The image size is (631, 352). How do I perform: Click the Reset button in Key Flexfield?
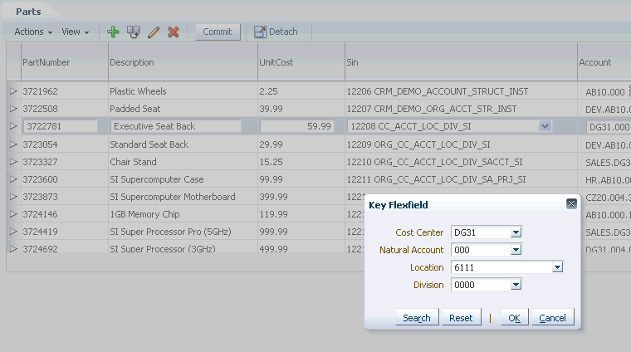tap(461, 318)
